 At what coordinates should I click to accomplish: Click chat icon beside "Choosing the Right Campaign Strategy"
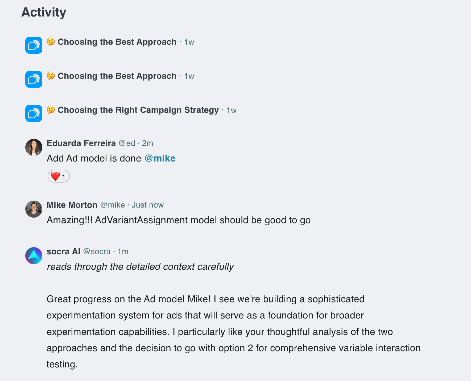34,113
